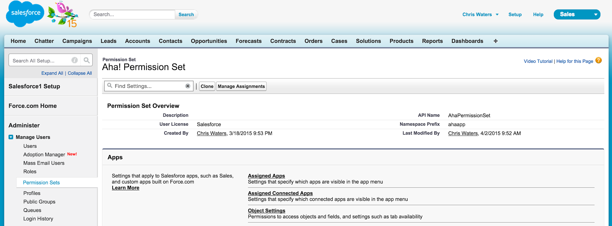Open Chris Waters link in Last Modified By
The height and width of the screenshot is (226, 612).
click(x=463, y=133)
